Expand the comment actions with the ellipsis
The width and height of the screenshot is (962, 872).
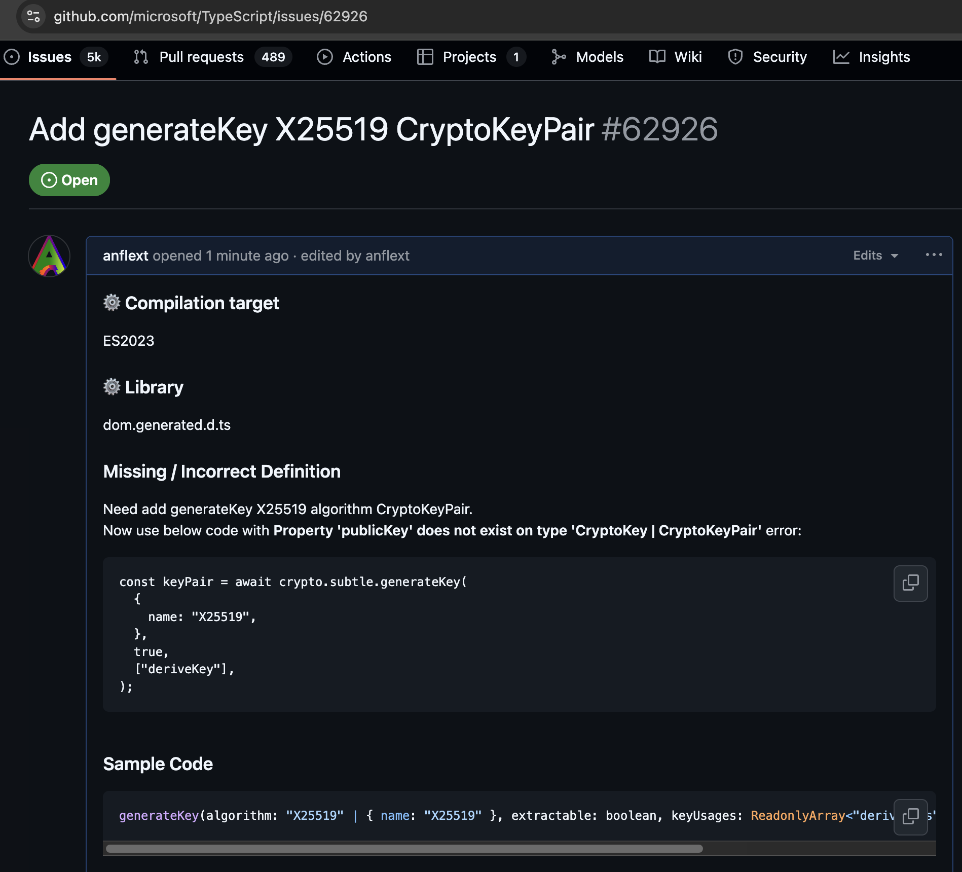pyautogui.click(x=933, y=256)
